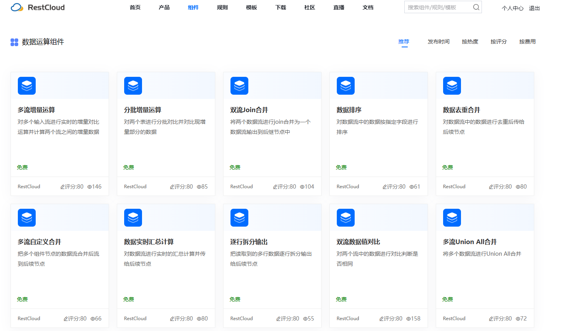
Task: Click description '对数据流中的数据进行去重后传给后续节点'
Action: [x=483, y=127]
